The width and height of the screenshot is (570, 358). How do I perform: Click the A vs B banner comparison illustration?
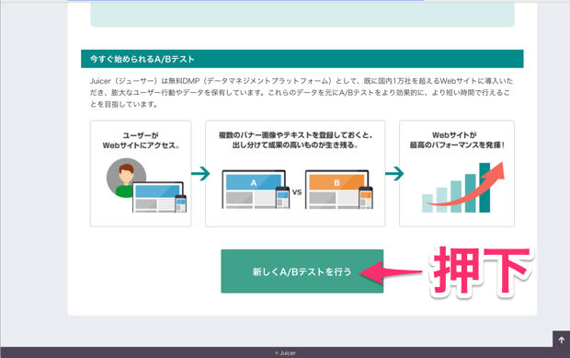pos(297,190)
